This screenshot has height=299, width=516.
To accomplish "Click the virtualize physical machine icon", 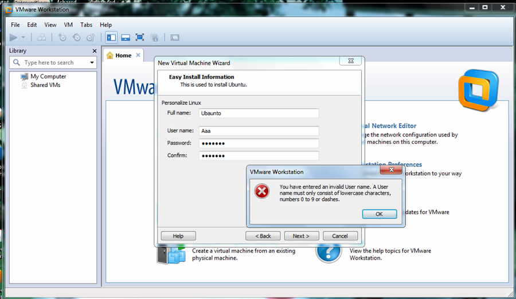I will [x=171, y=255].
